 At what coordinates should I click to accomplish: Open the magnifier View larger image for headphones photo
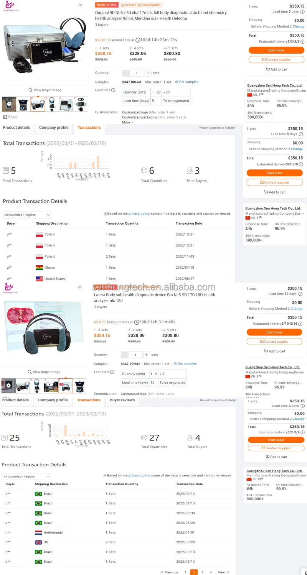44,372
